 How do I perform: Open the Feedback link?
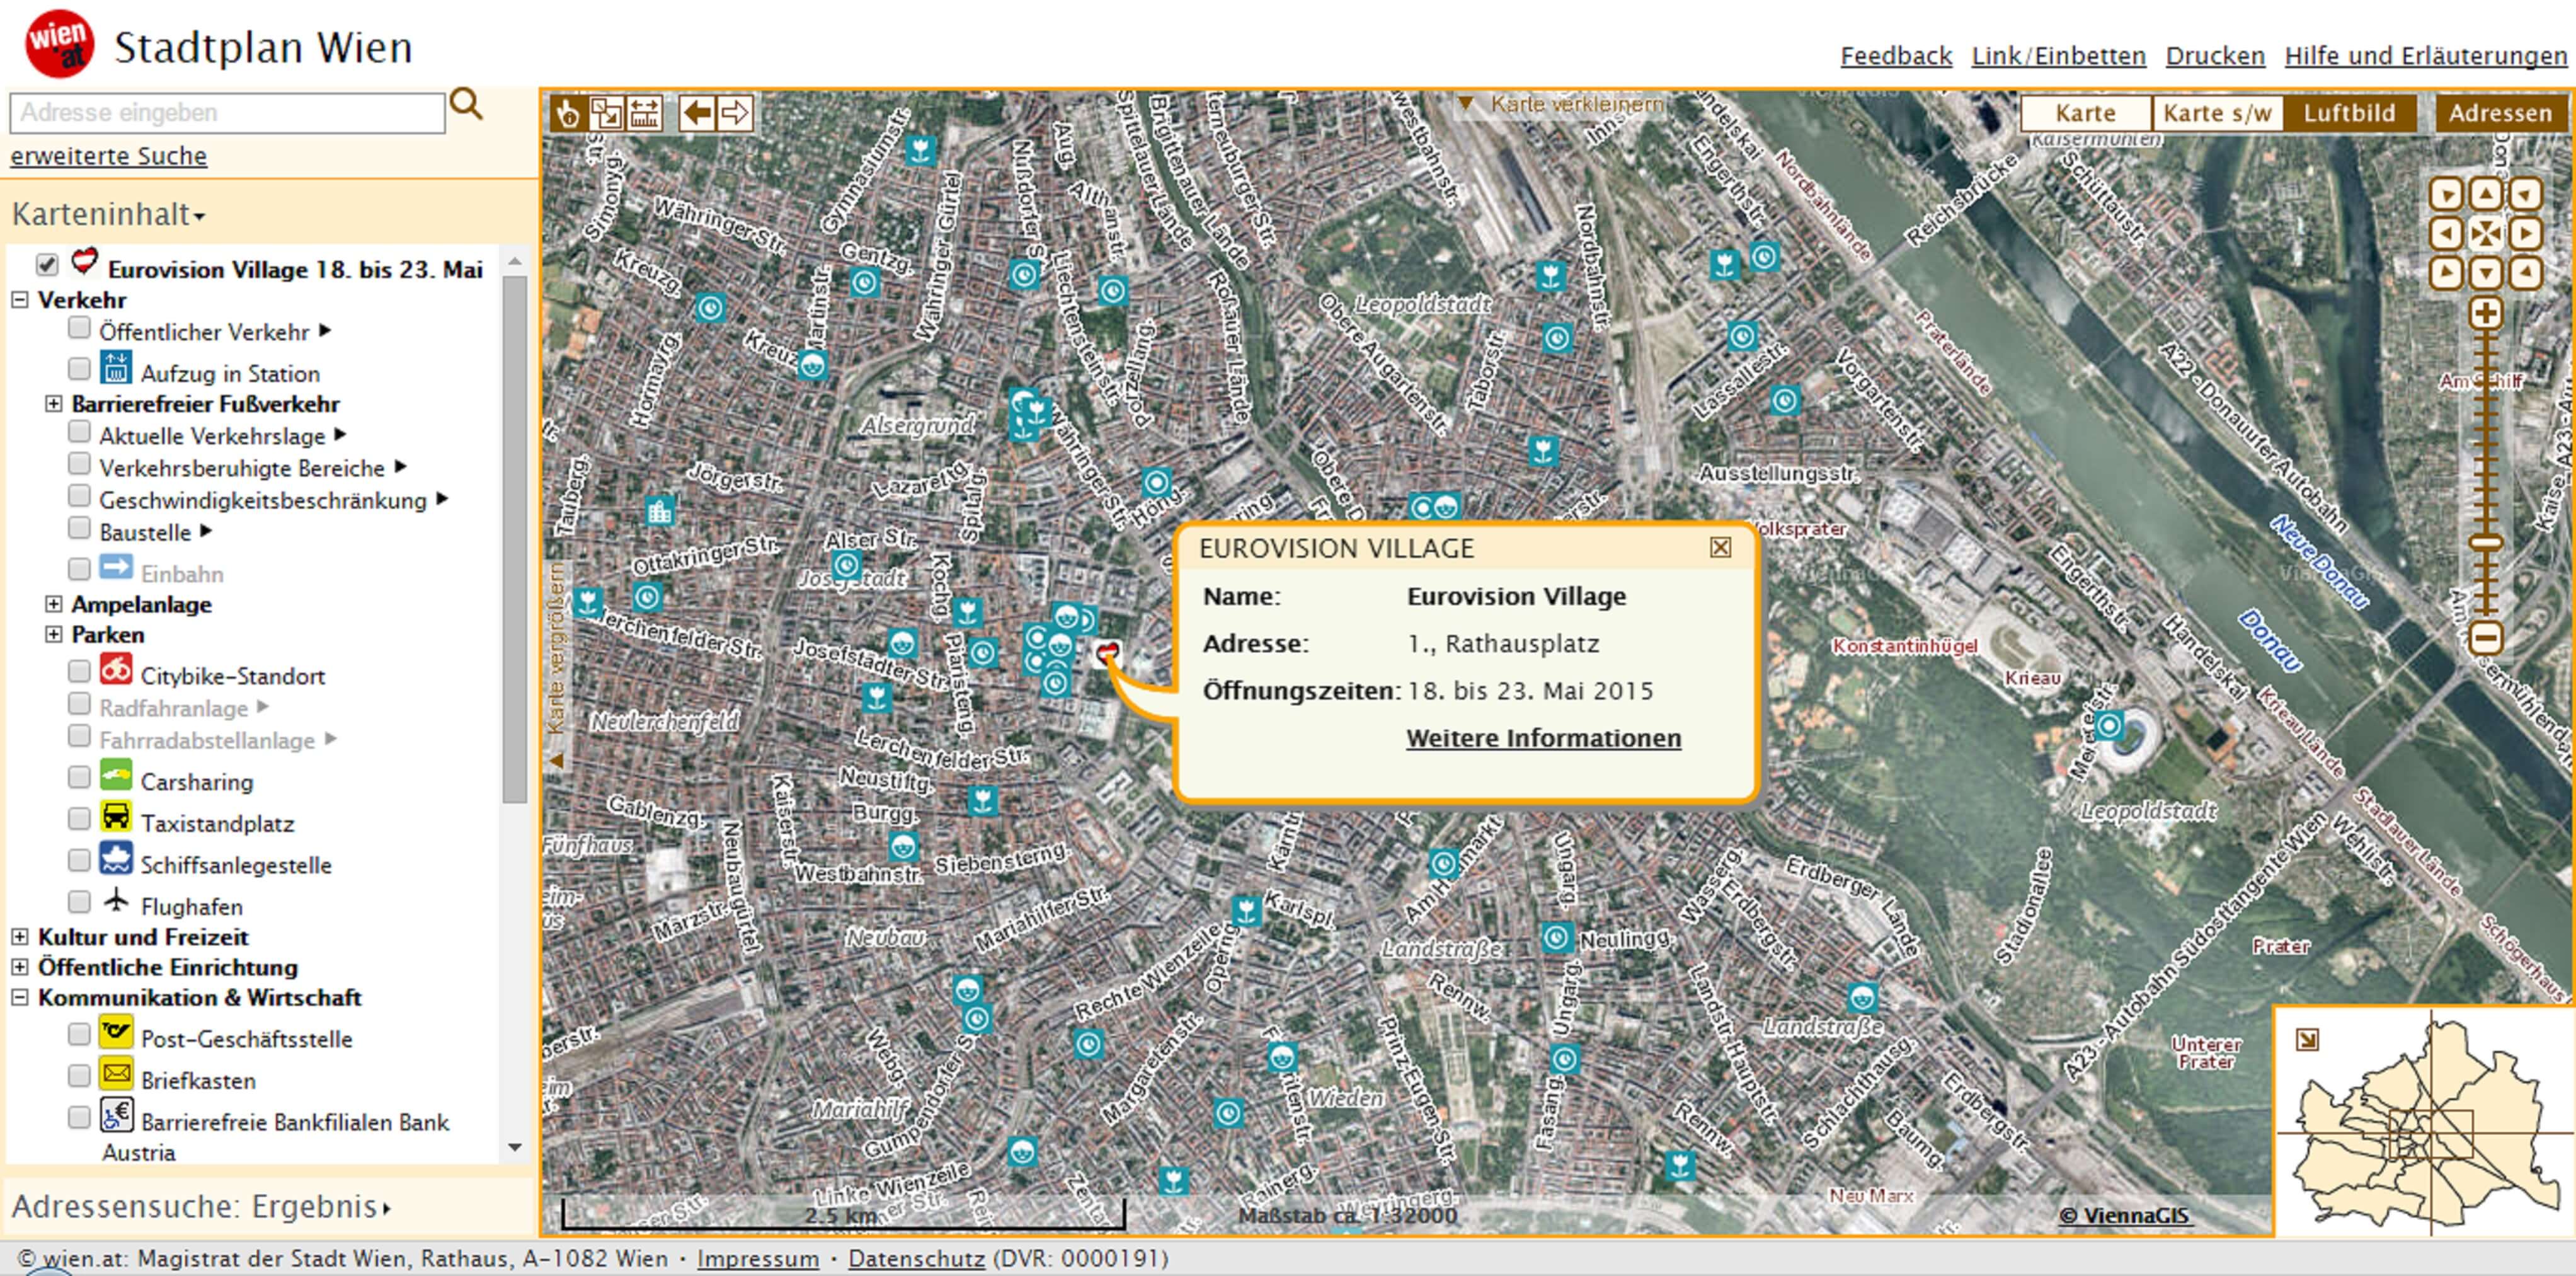pos(1896,56)
